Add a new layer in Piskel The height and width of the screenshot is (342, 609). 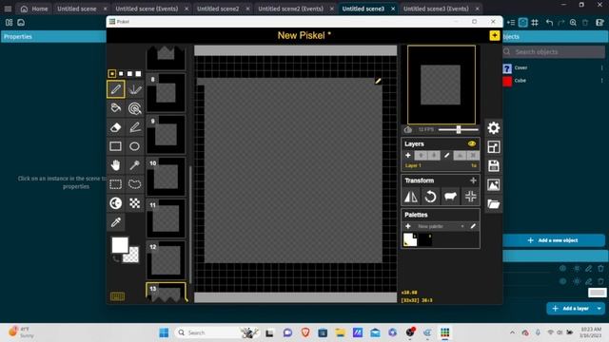pos(408,156)
